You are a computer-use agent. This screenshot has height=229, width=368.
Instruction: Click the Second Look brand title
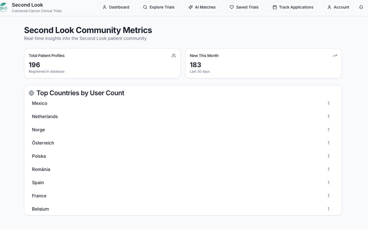[27, 5]
